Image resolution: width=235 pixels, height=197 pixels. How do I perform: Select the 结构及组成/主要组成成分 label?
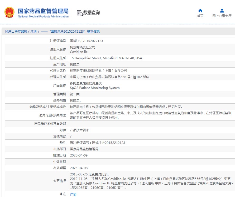pos(48,107)
